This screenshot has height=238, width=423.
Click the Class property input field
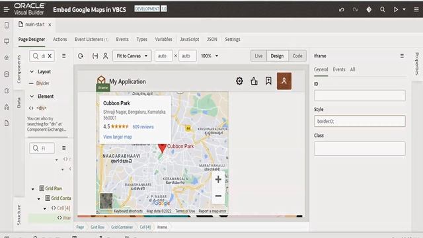[x=360, y=149]
